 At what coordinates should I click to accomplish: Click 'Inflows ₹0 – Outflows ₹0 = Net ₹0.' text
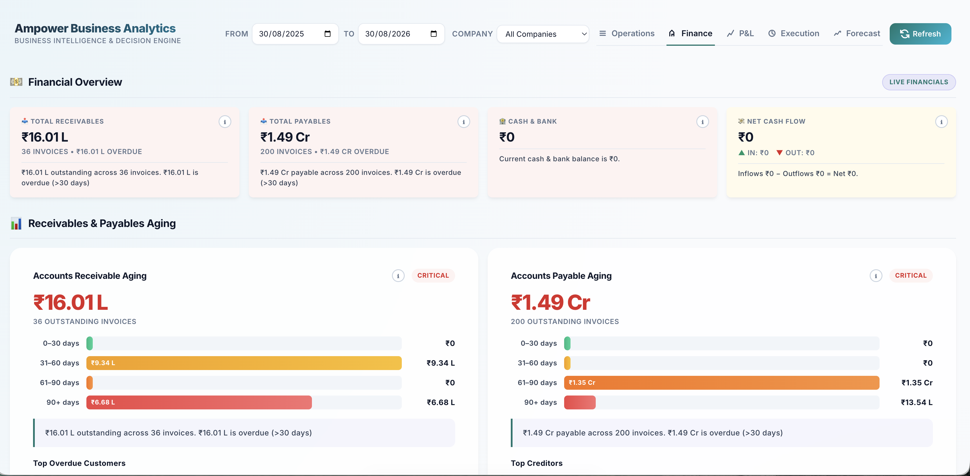click(x=798, y=174)
